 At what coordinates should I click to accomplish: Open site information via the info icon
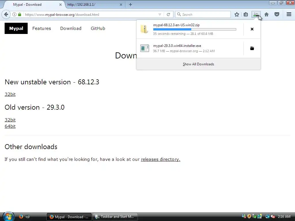14,14
